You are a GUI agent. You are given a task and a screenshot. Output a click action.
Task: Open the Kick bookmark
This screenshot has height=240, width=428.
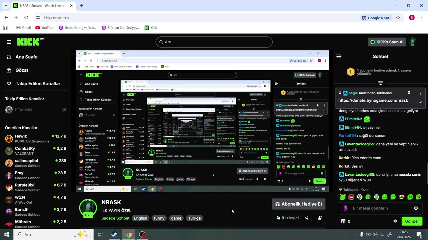pos(151,28)
